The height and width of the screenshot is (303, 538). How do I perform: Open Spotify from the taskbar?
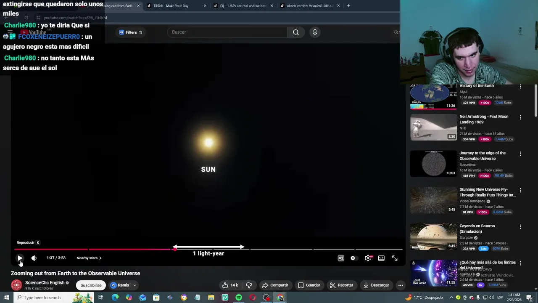[239, 298]
